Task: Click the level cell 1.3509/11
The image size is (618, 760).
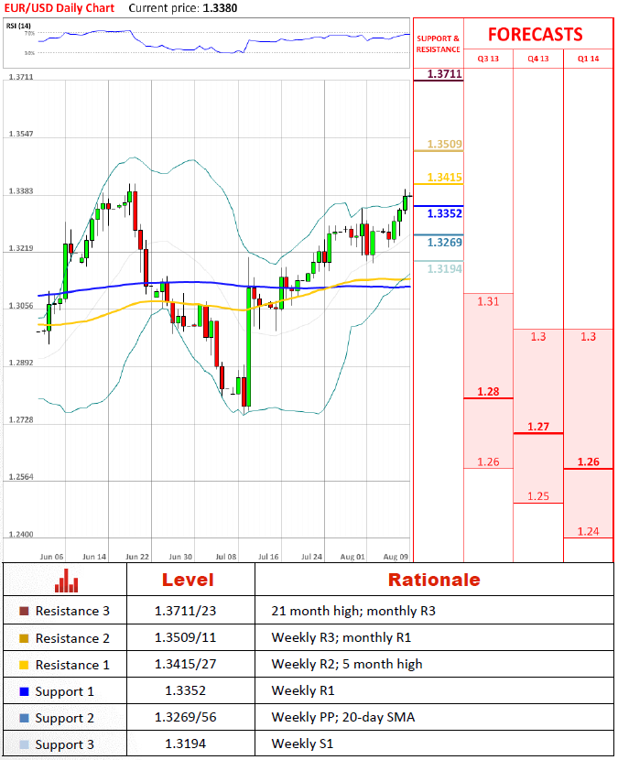Action: 185,638
